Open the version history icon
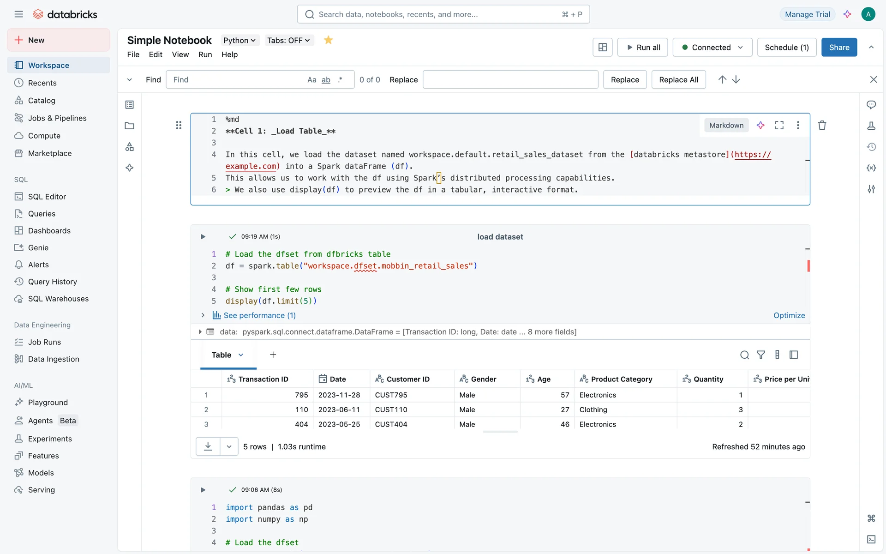This screenshot has width=886, height=554. (871, 147)
